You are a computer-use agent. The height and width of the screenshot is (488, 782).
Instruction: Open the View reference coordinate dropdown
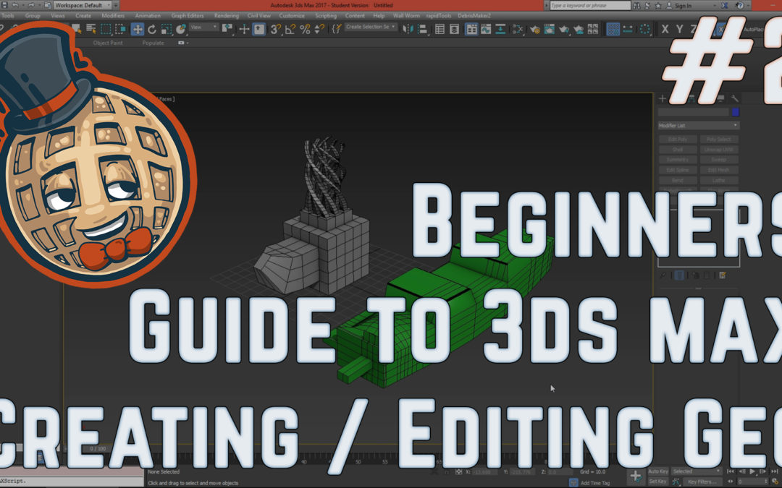(204, 27)
